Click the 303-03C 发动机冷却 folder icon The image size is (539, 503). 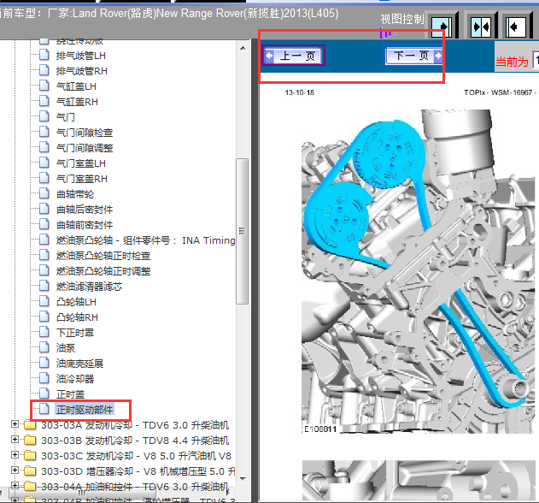pos(30,456)
